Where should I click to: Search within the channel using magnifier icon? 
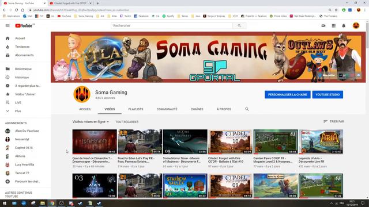pyautogui.click(x=247, y=109)
